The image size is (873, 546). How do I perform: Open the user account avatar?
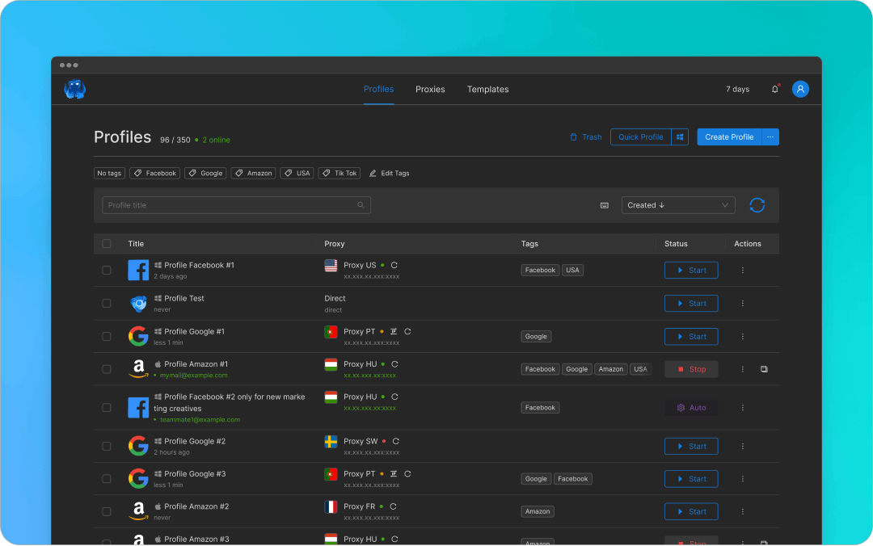coord(800,89)
